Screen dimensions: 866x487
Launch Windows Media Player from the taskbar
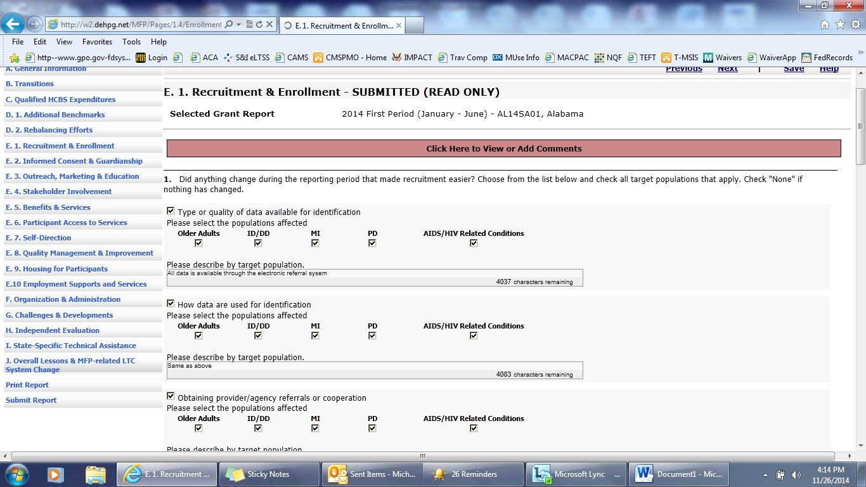click(56, 474)
